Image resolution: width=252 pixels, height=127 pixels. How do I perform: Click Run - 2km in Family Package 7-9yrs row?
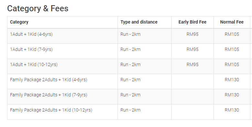[130, 95]
